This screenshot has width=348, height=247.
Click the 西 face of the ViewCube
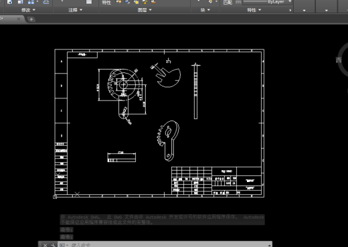click(x=339, y=60)
